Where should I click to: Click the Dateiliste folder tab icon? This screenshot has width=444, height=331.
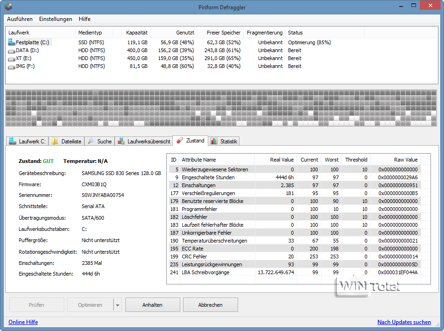(55, 141)
